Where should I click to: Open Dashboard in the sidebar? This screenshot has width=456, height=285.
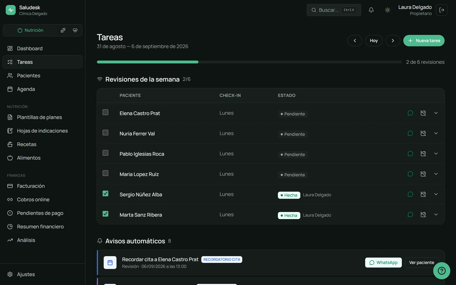pyautogui.click(x=42, y=48)
